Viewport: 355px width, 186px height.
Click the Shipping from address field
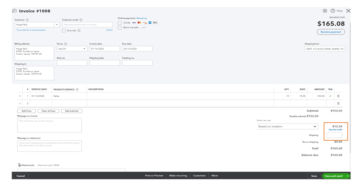[325, 49]
